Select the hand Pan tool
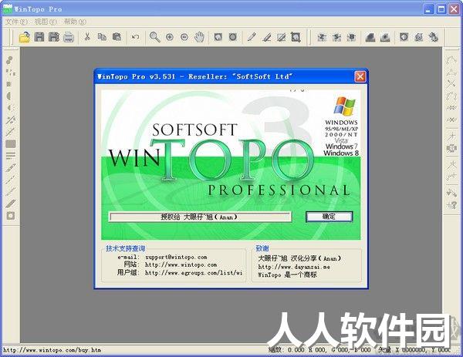463x357 pixels. click(199, 37)
